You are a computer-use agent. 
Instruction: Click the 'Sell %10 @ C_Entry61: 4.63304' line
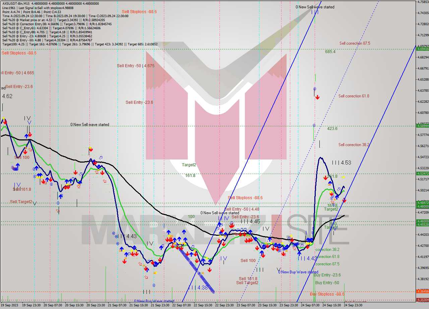pyautogui.click(x=52, y=28)
